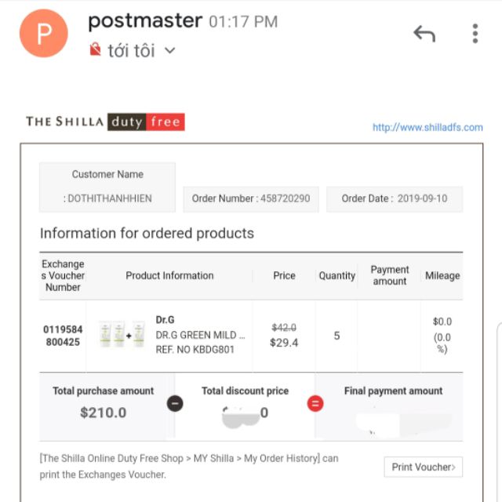The width and height of the screenshot is (502, 502).
Task: Open the three-dot more options menu
Action: point(475,34)
